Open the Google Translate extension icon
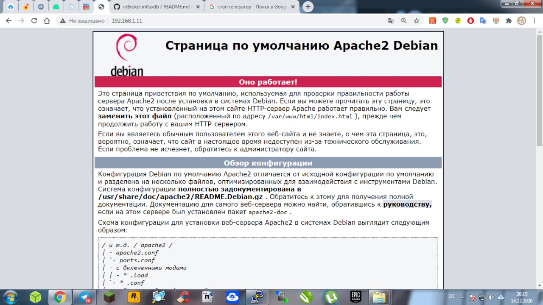 (483, 20)
